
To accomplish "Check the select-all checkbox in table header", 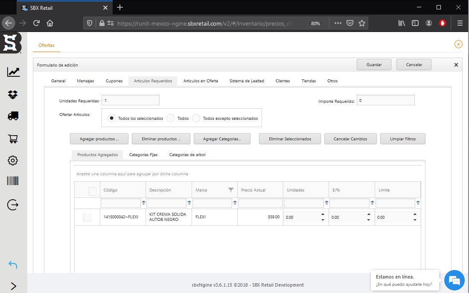I will [93, 191].
